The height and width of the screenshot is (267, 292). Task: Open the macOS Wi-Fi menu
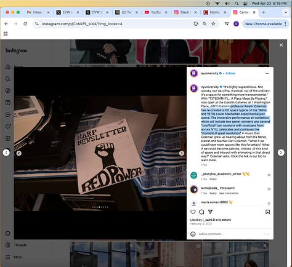217,3
